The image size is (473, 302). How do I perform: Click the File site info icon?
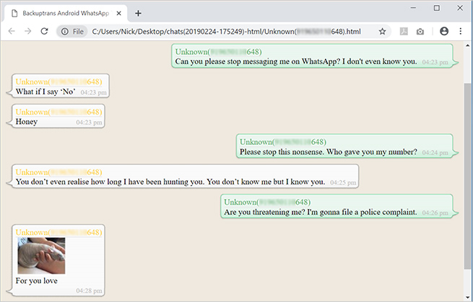[x=73, y=32]
